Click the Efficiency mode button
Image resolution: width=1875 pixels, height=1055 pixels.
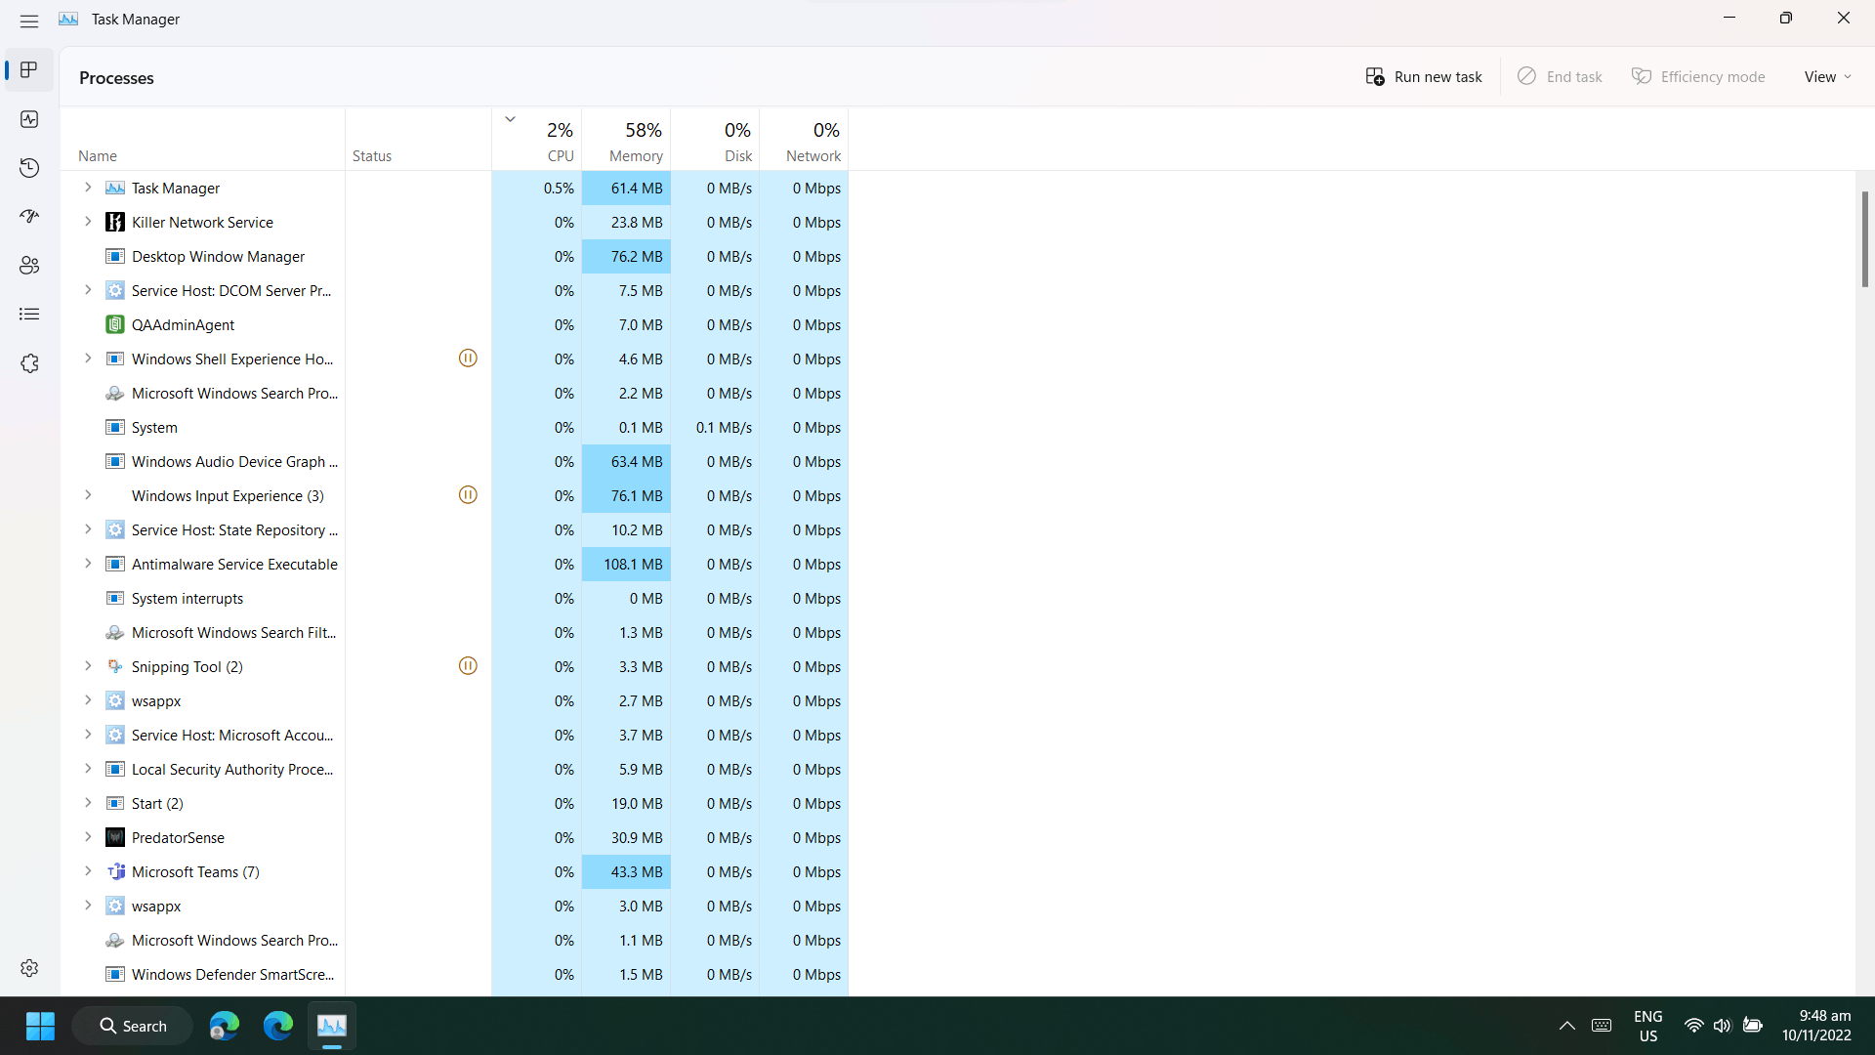pyautogui.click(x=1698, y=77)
